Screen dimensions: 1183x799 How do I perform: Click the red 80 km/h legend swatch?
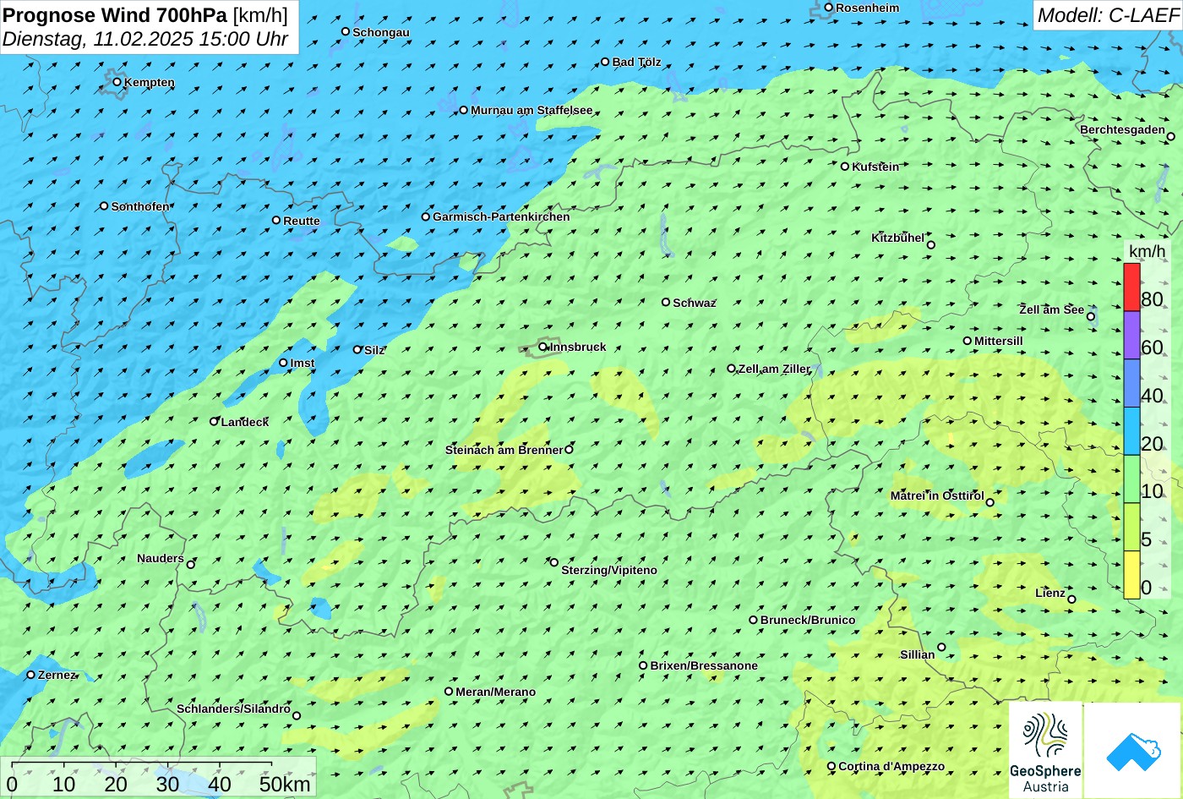(1131, 287)
